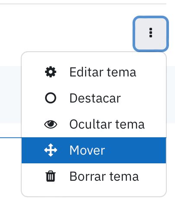
Task: Close the dropdown using the focused menu button
Action: pyautogui.click(x=151, y=33)
